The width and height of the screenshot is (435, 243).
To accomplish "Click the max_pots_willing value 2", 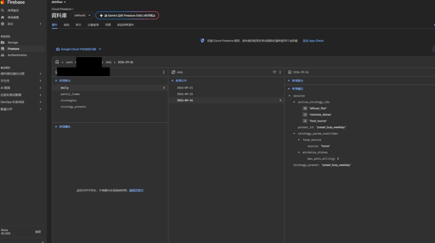I will pyautogui.click(x=338, y=159).
